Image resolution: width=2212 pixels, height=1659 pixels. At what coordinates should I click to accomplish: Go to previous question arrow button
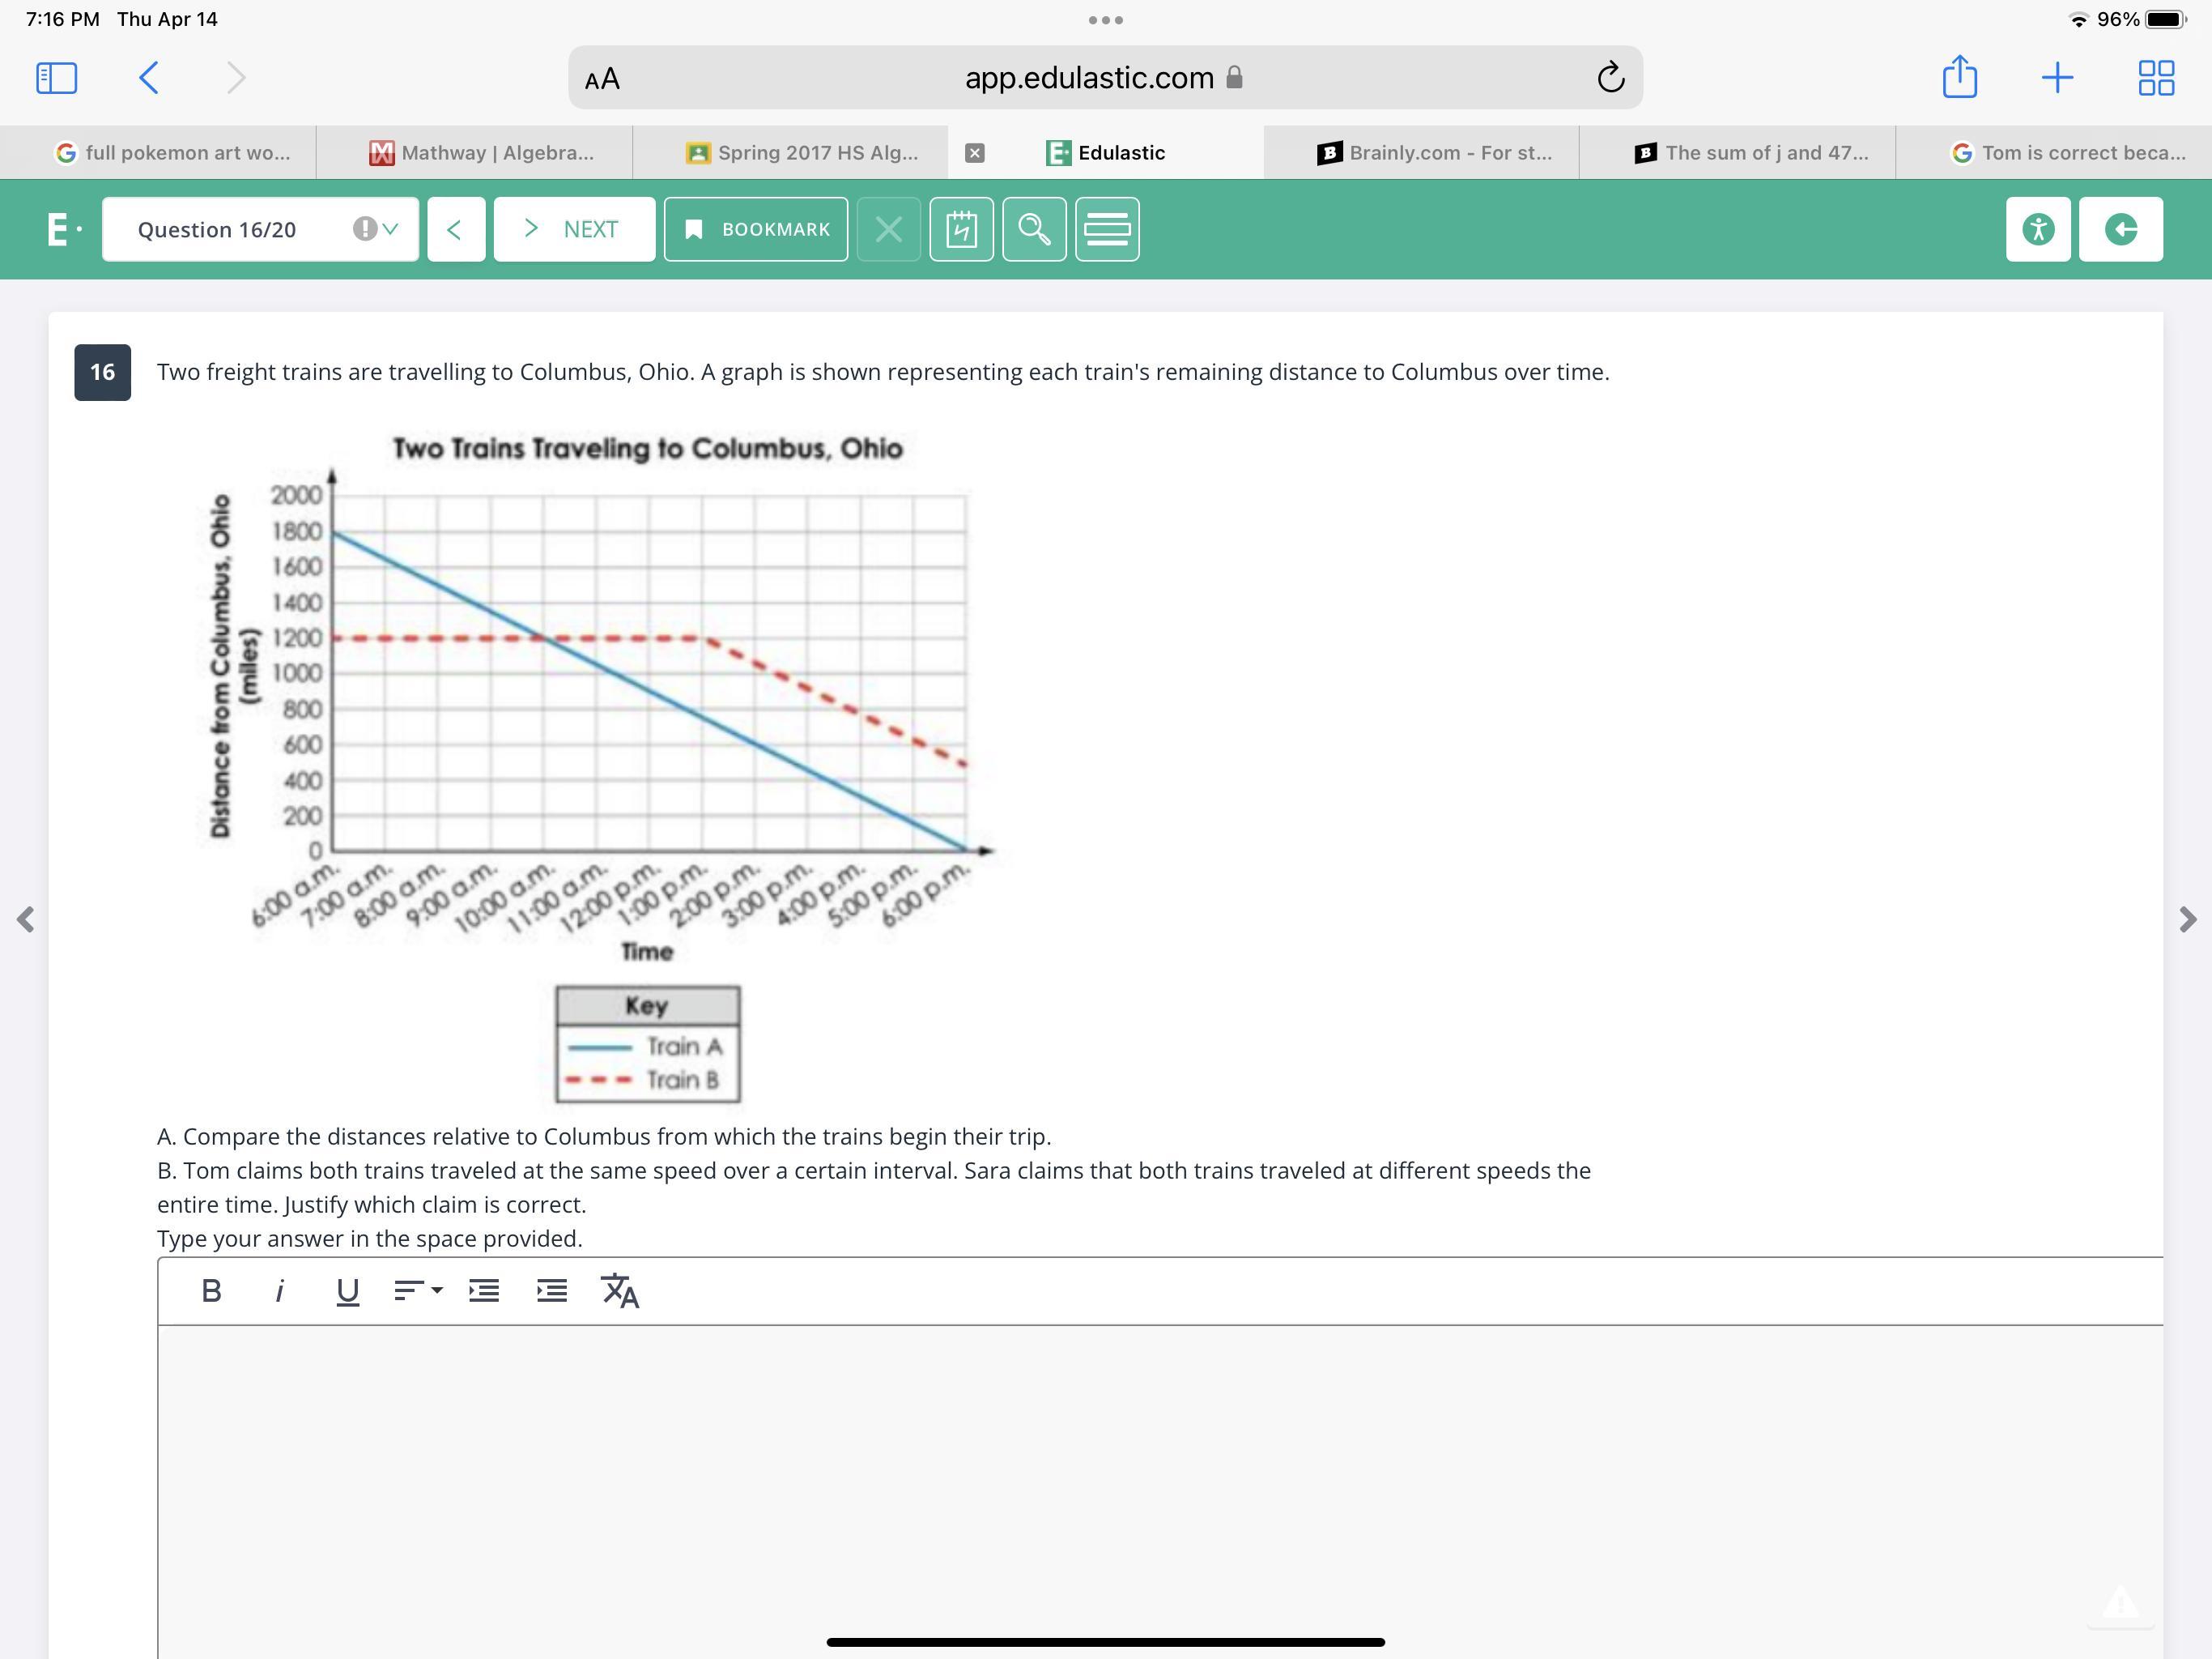coord(456,229)
